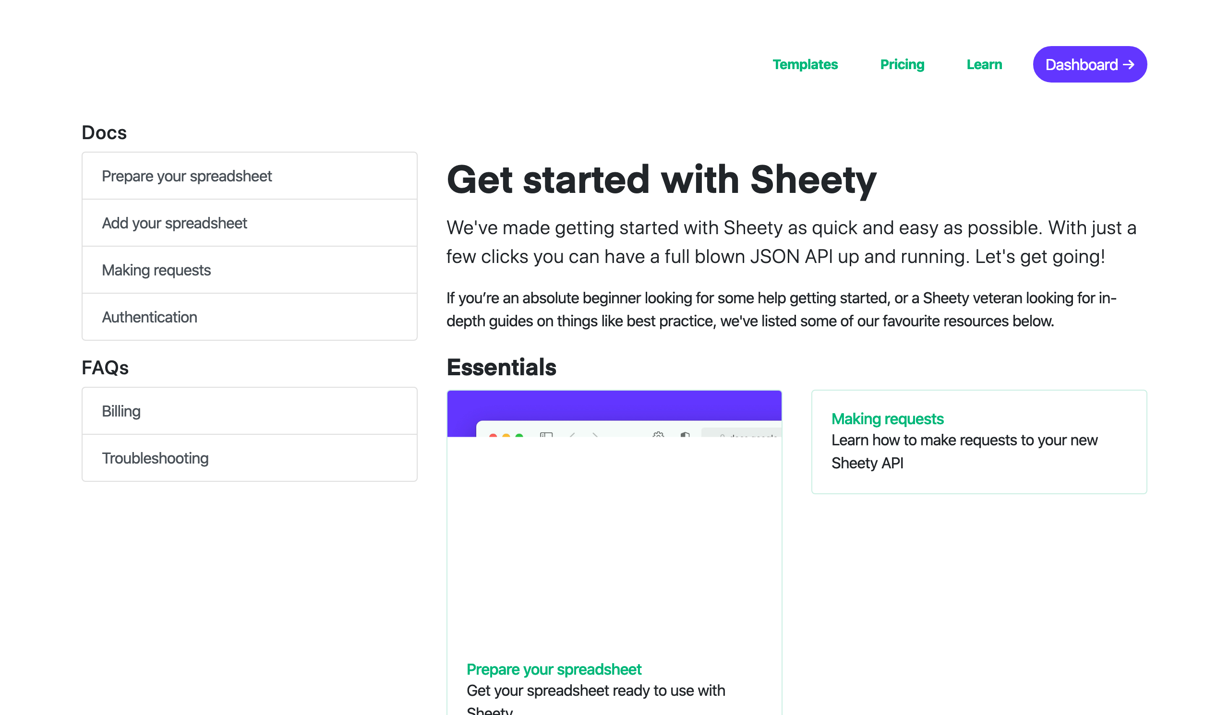Open the Troubleshooting FAQ item
Image resolution: width=1229 pixels, height=715 pixels.
click(250, 458)
